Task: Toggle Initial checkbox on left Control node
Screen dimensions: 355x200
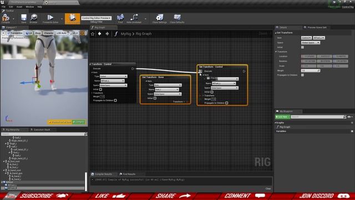Action: pyautogui.click(x=100, y=89)
